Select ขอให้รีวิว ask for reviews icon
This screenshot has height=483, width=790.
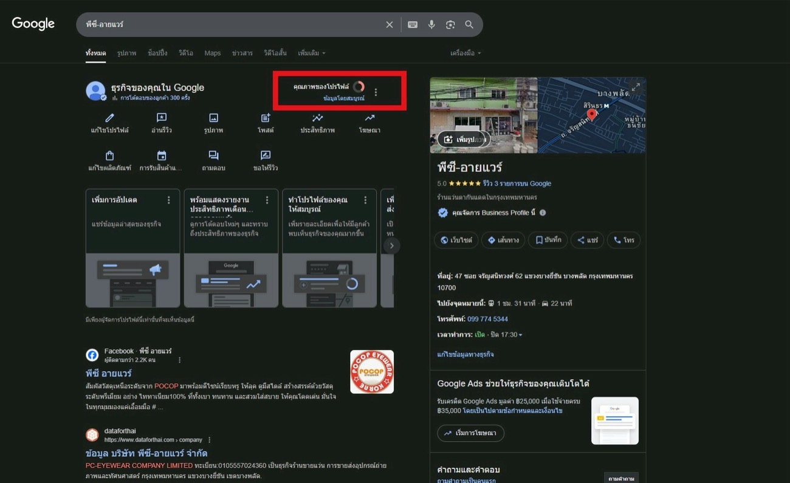266,156
